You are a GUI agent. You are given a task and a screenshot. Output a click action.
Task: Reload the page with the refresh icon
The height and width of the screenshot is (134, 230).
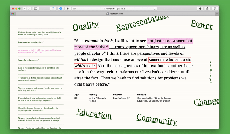[x=155, y=9]
